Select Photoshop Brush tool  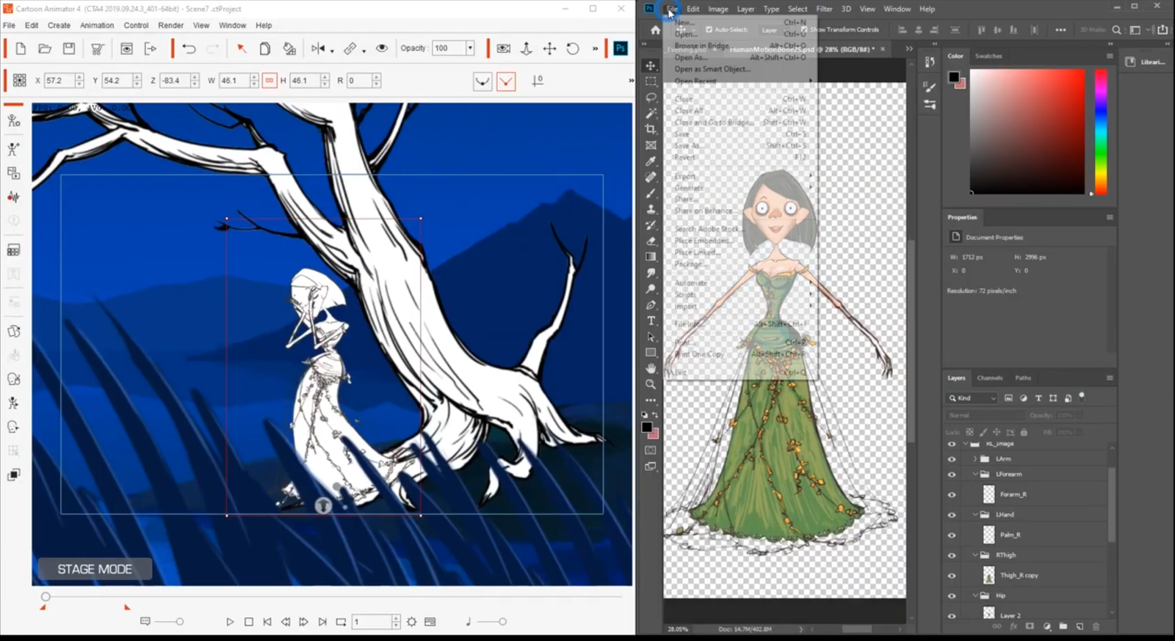pos(651,194)
